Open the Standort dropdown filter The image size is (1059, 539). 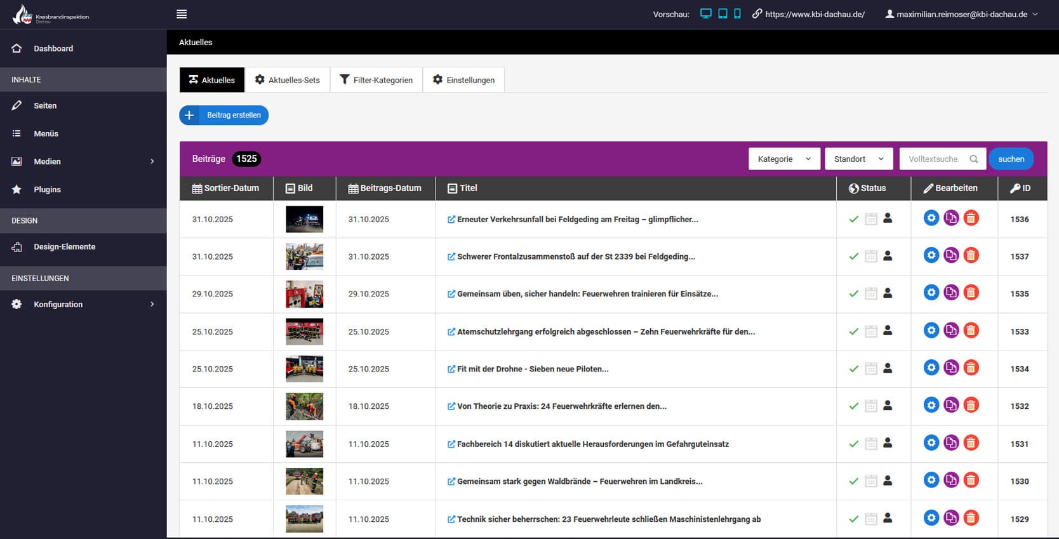[858, 159]
